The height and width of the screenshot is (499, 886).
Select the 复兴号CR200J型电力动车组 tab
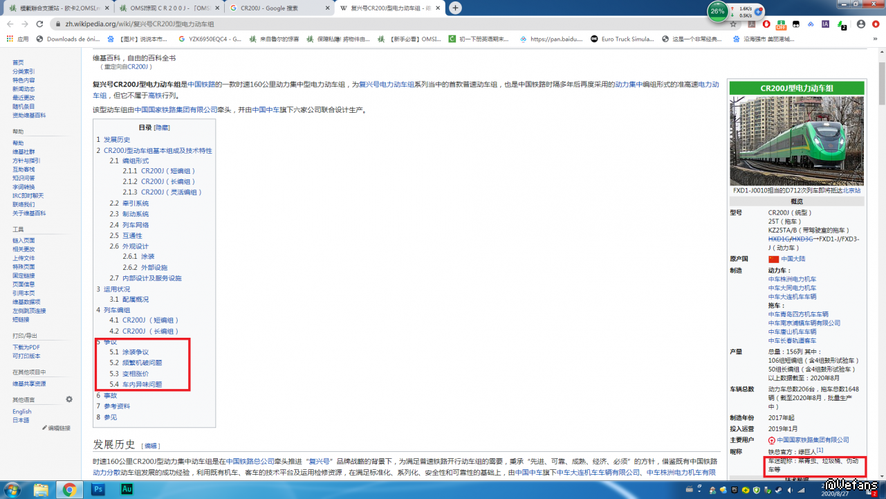click(389, 8)
